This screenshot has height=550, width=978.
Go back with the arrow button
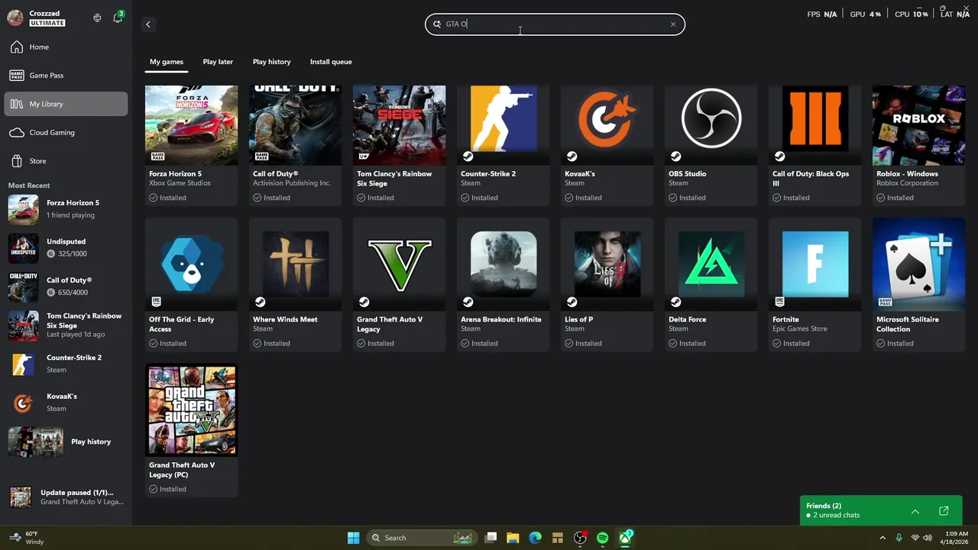[x=148, y=24]
